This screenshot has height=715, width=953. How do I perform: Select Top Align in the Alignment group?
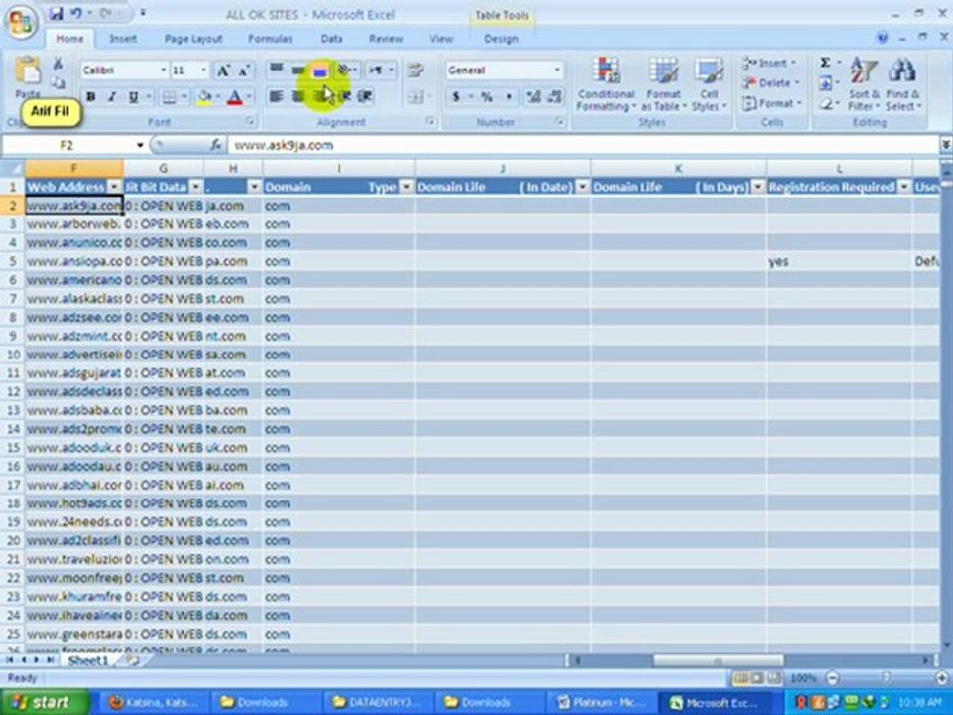click(277, 70)
